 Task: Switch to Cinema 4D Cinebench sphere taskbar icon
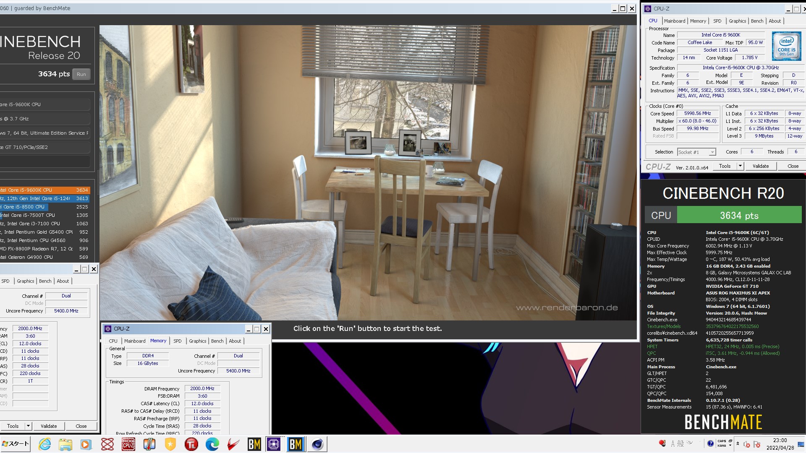(317, 444)
